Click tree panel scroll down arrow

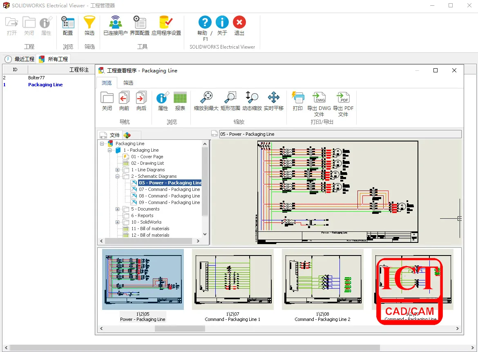(205, 234)
